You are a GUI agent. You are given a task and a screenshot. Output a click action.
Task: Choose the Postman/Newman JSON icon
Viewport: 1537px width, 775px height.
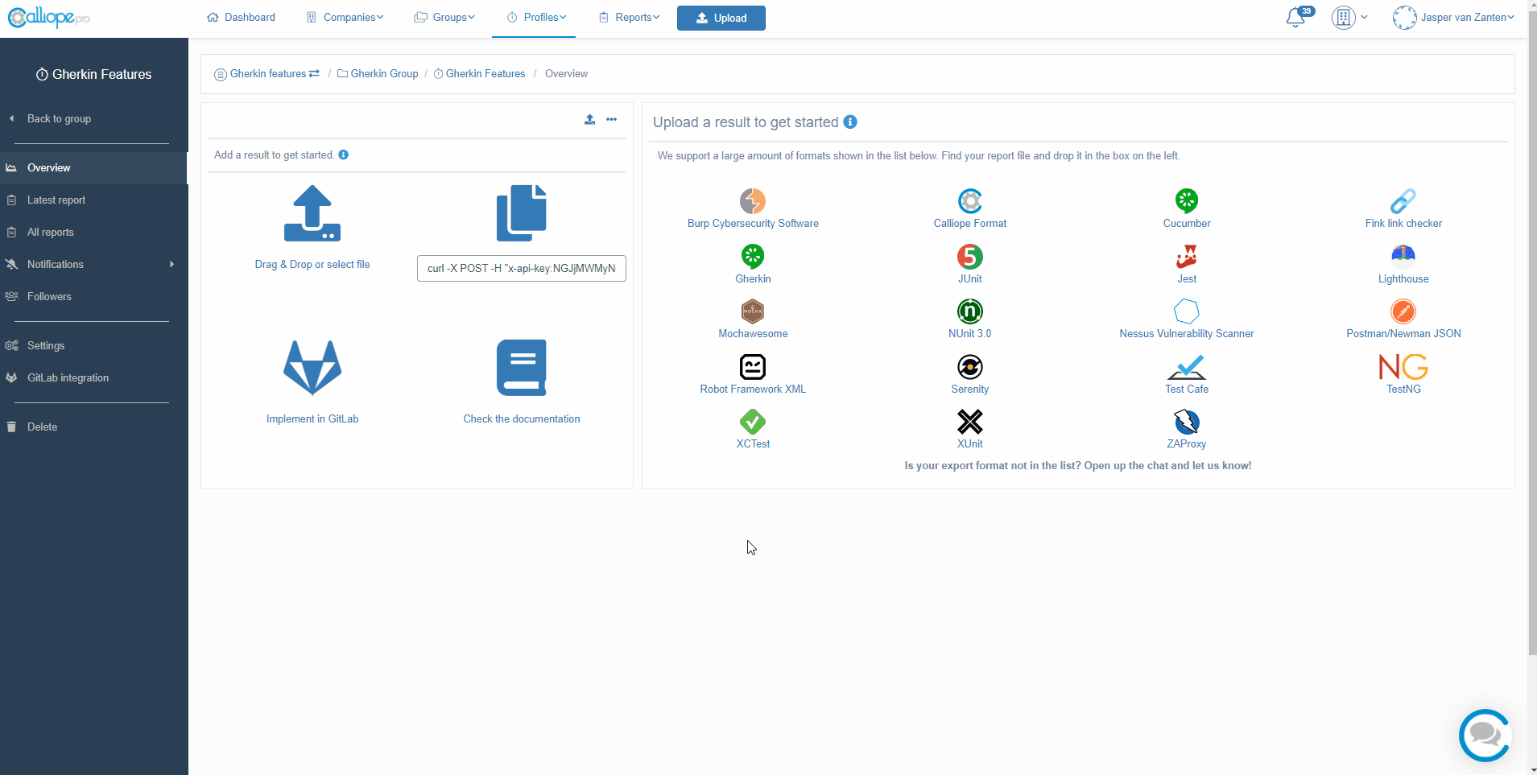pos(1403,311)
